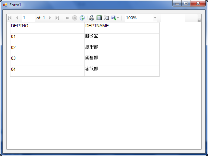Go to the first report page
The width and height of the screenshot is (208, 156).
coord(10,18)
